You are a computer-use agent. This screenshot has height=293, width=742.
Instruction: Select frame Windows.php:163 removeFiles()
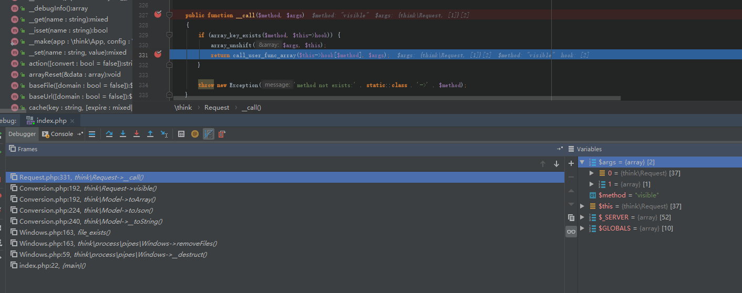(285, 244)
